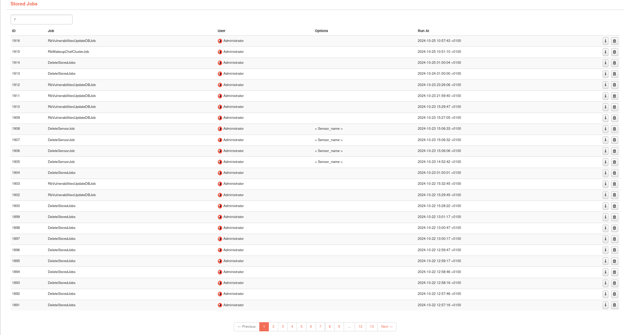Viewport: 630px width, 335px height.
Task: Delete job 1896
Action: (615, 250)
